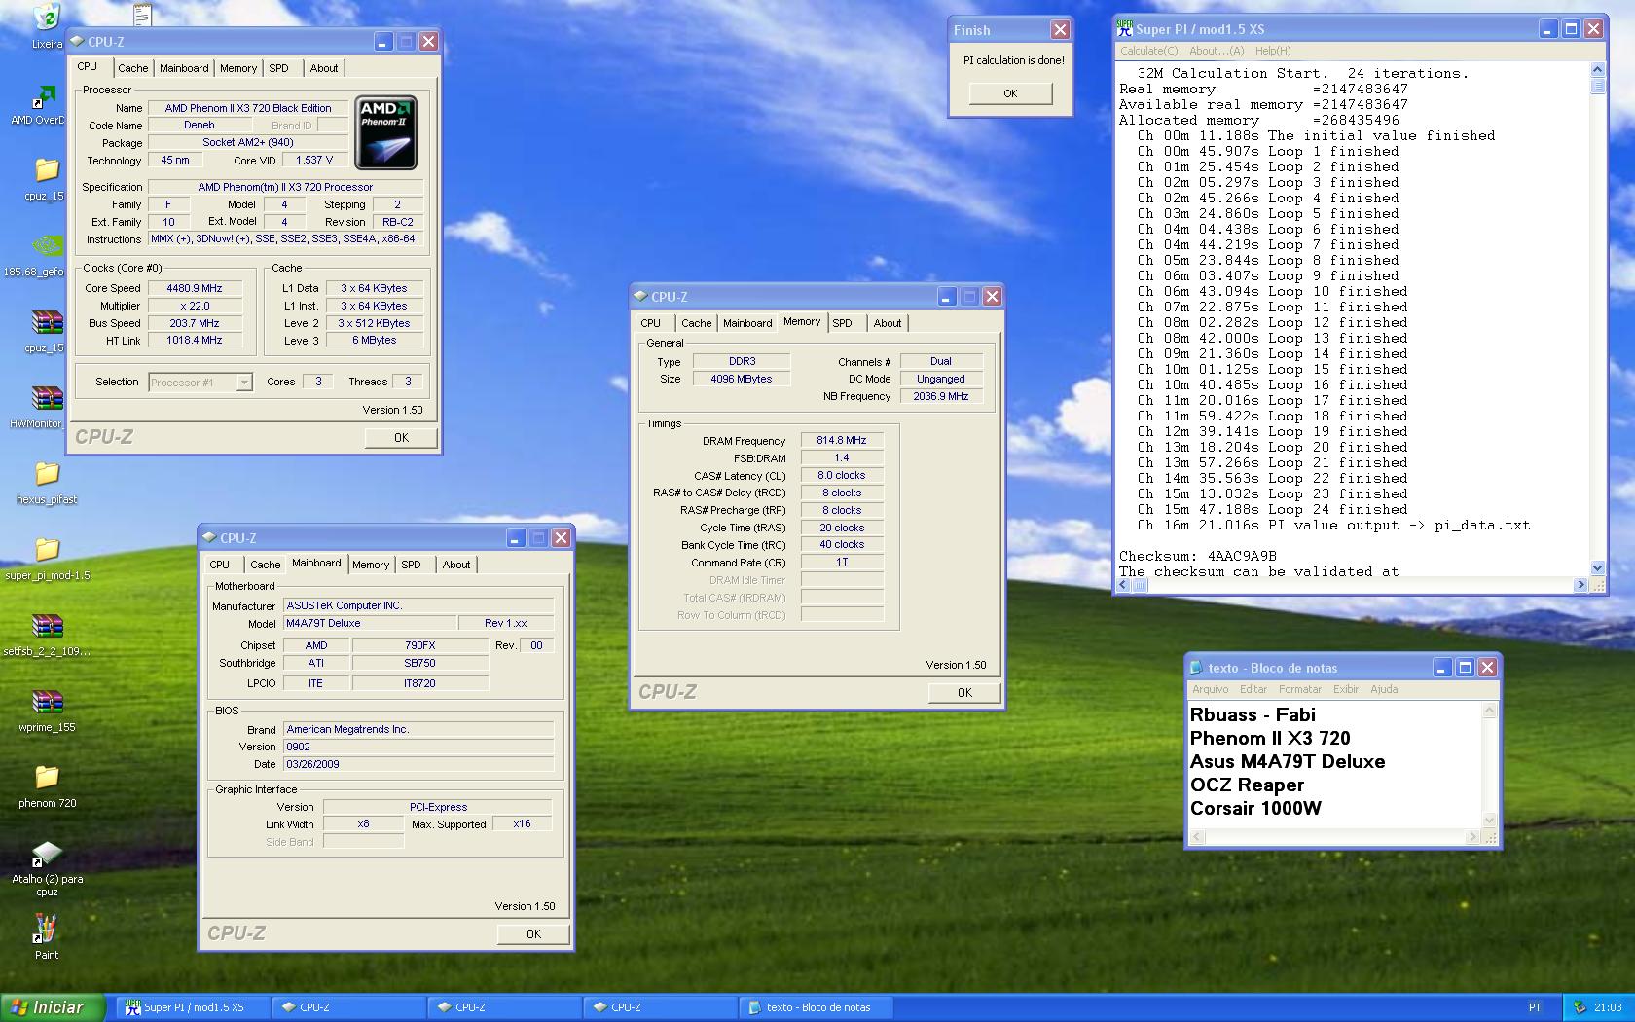Click OK in the Mainboard CPU-Z window
The image size is (1635, 1022).
tap(533, 934)
